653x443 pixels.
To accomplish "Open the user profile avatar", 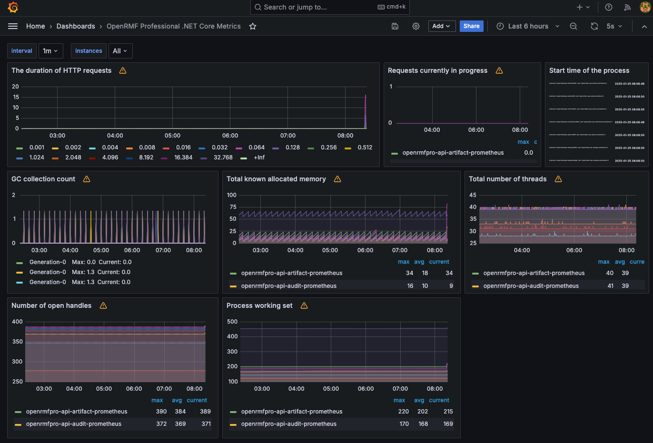I will pos(645,7).
